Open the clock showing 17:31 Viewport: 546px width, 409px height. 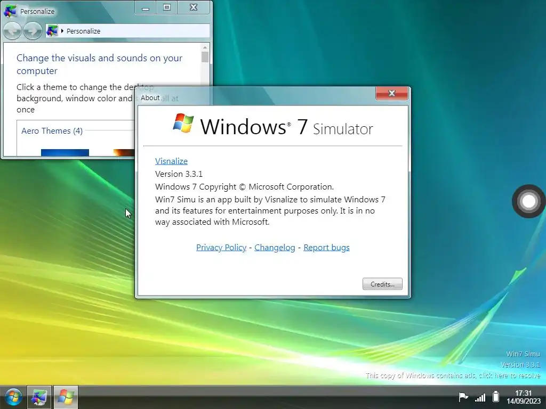(x=524, y=393)
